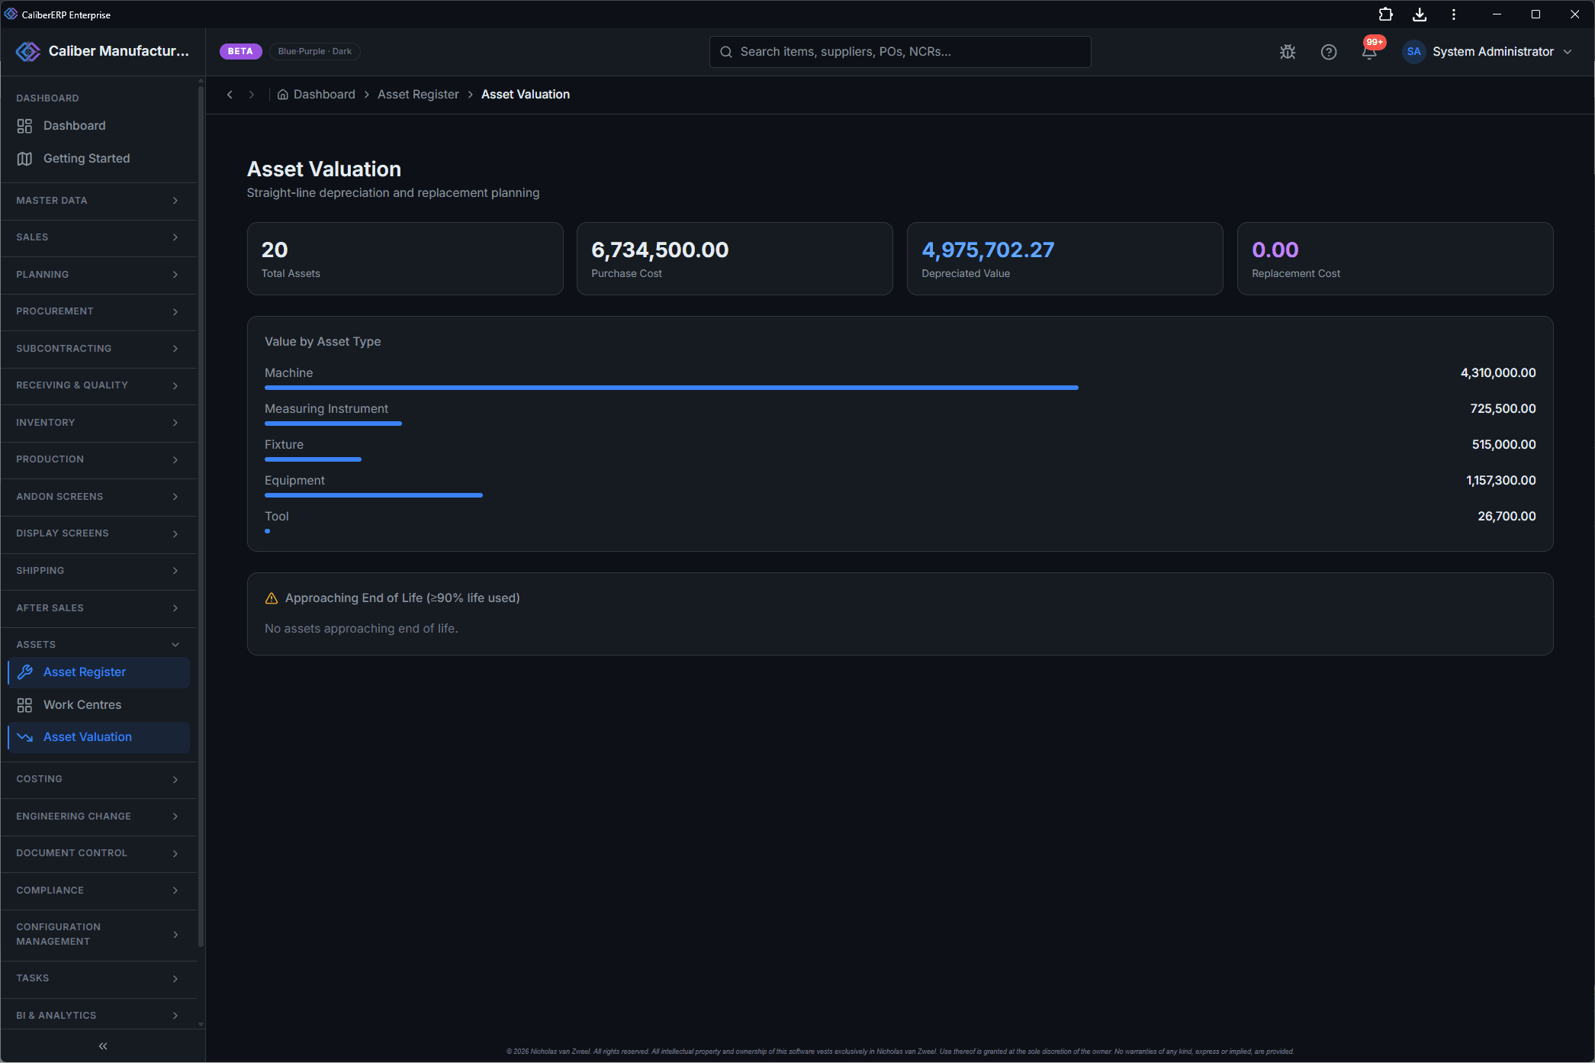Viewport: 1595px width, 1063px height.
Task: Expand the Engineering Change section
Action: 98,817
